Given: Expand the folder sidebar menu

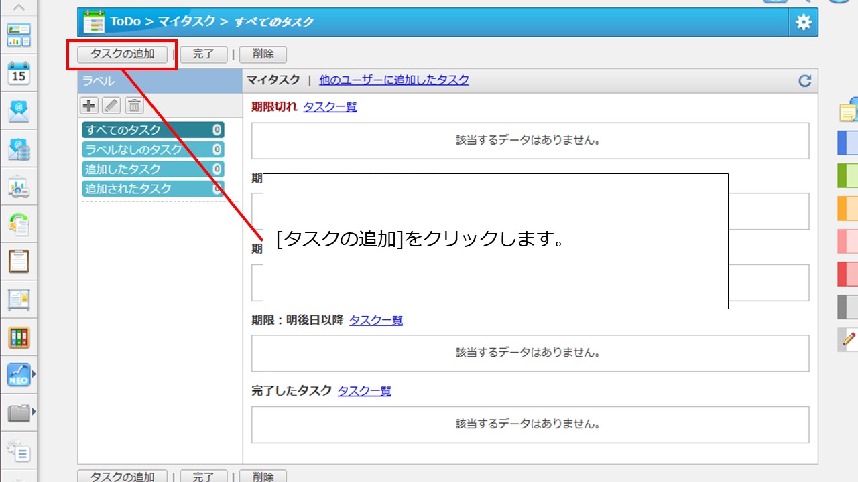Looking at the screenshot, I should point(34,412).
